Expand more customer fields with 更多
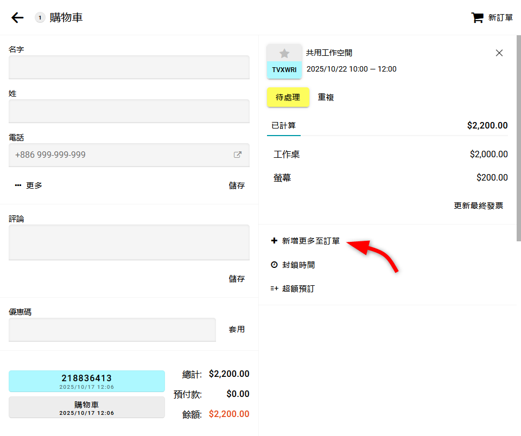 click(29, 185)
